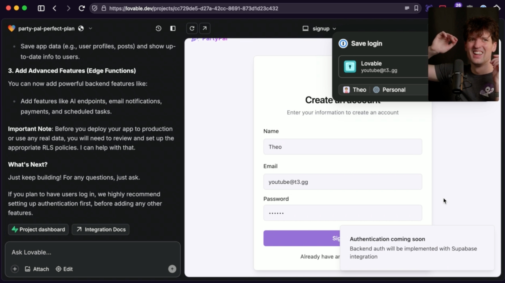Open the signup route dropdown
505x283 pixels.
(x=324, y=29)
